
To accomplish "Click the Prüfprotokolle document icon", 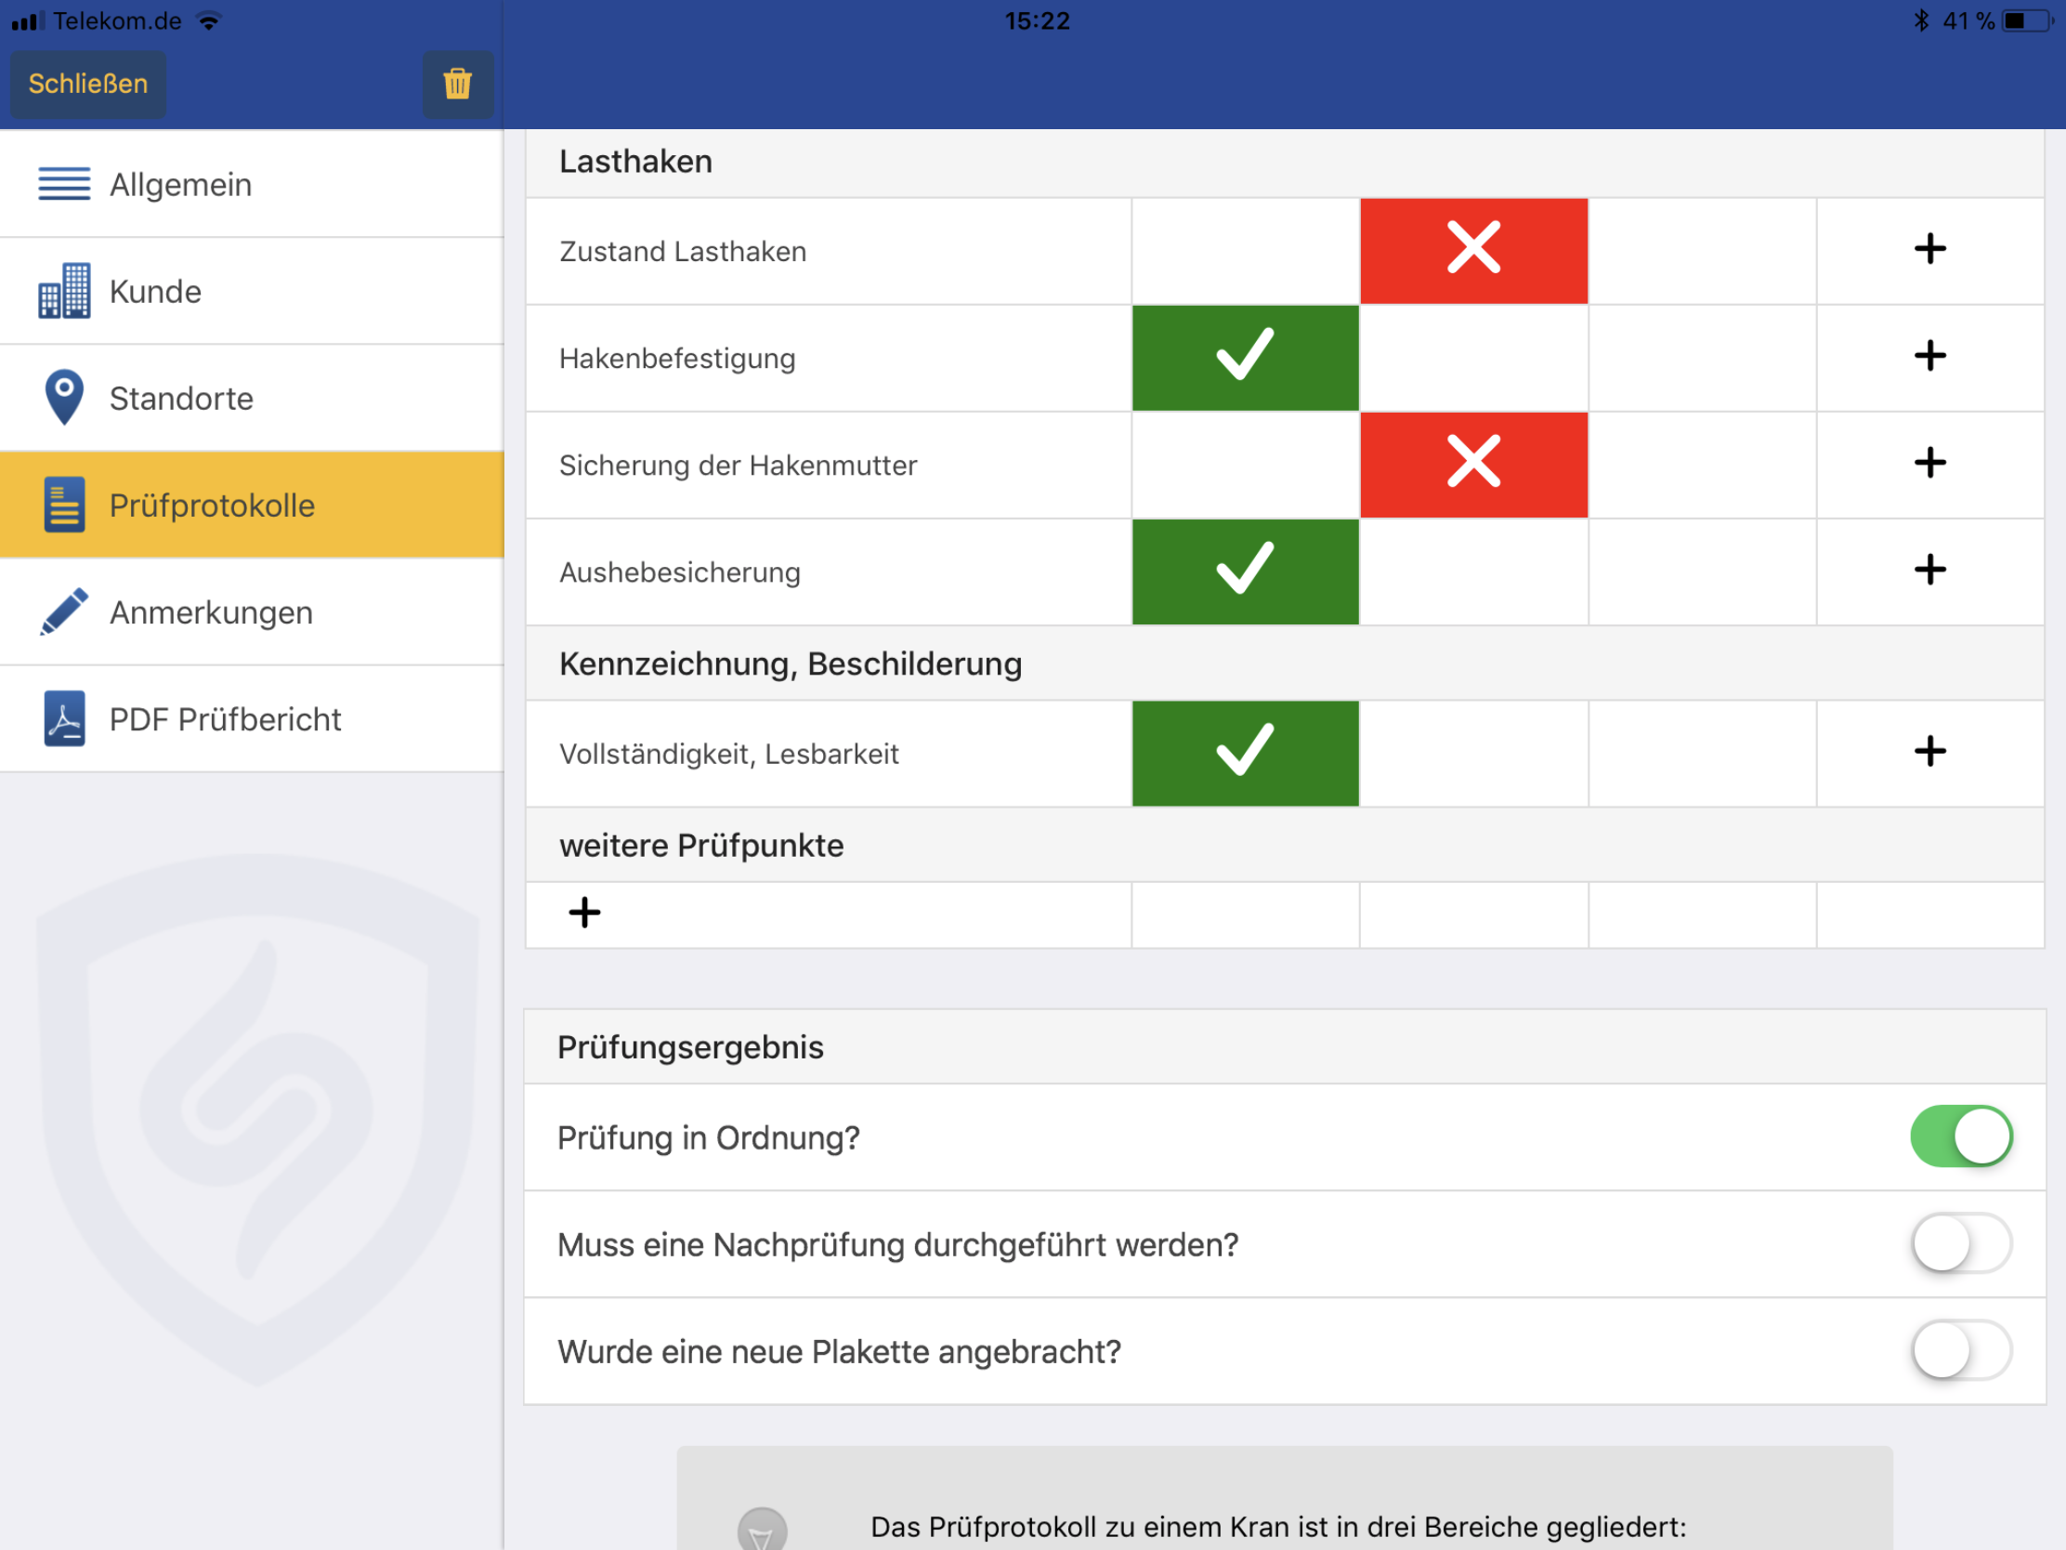I will coord(64,505).
